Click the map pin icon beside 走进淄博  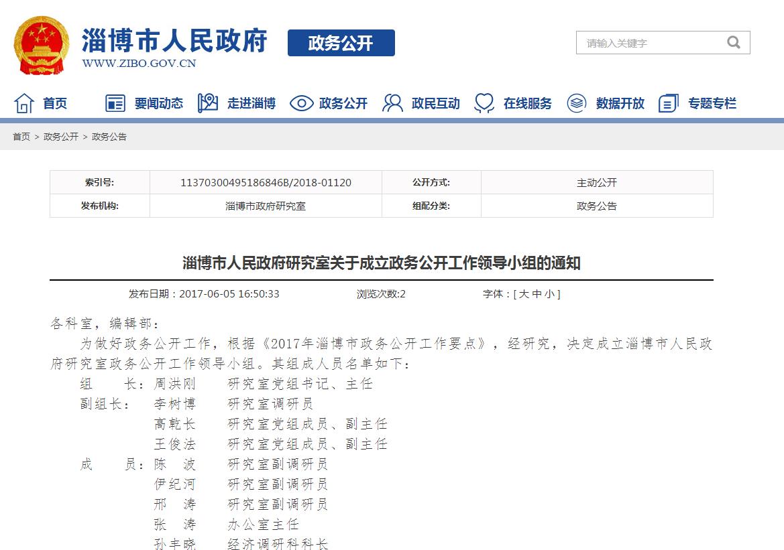tap(208, 103)
